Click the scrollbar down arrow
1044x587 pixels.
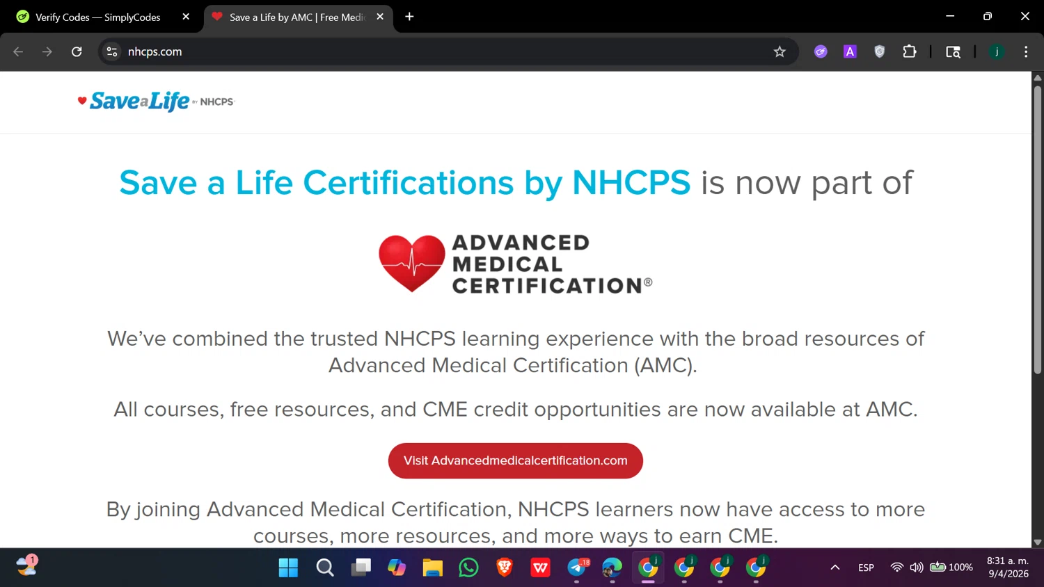1037,542
